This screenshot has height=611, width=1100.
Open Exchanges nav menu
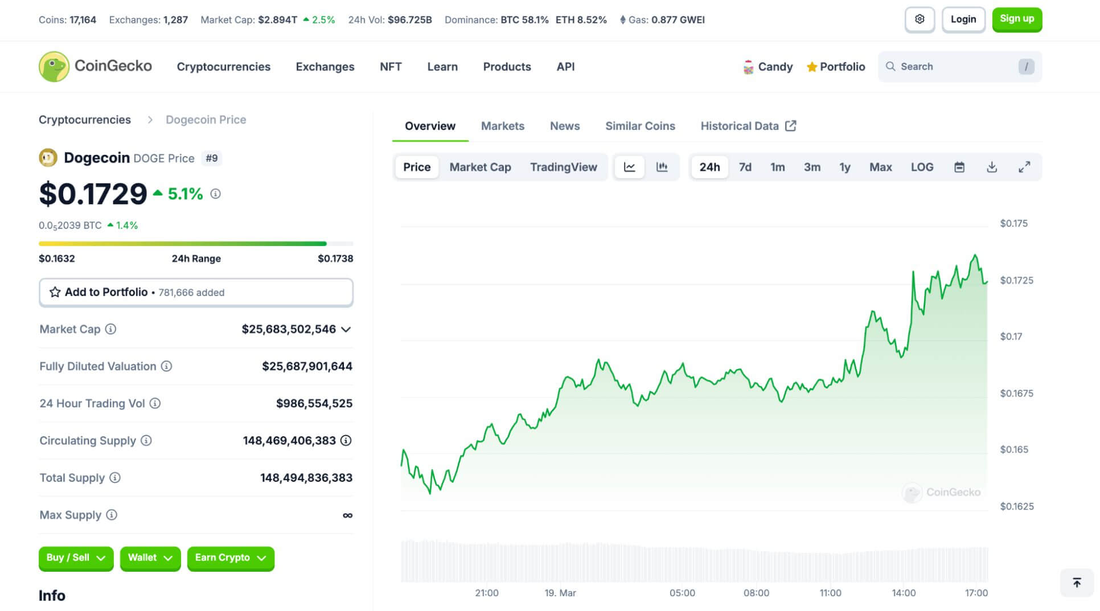pyautogui.click(x=325, y=67)
